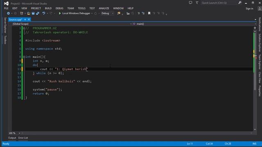This screenshot has height=147, width=262.
Task: Click the increase indent toolbar icon
Action: coord(143,13)
